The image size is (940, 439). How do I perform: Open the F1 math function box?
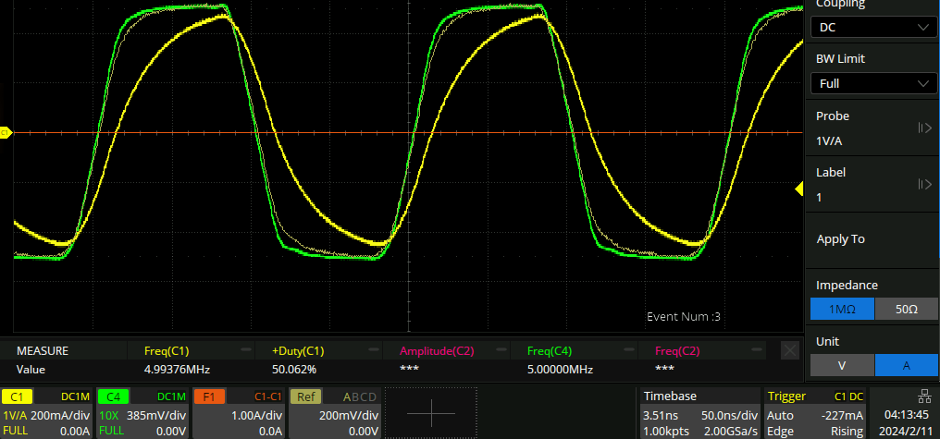click(x=239, y=412)
